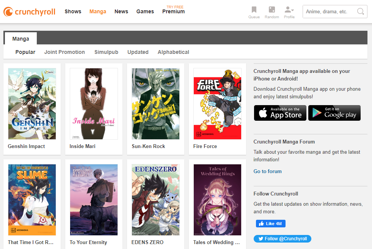Open the Shows menu

click(x=73, y=11)
